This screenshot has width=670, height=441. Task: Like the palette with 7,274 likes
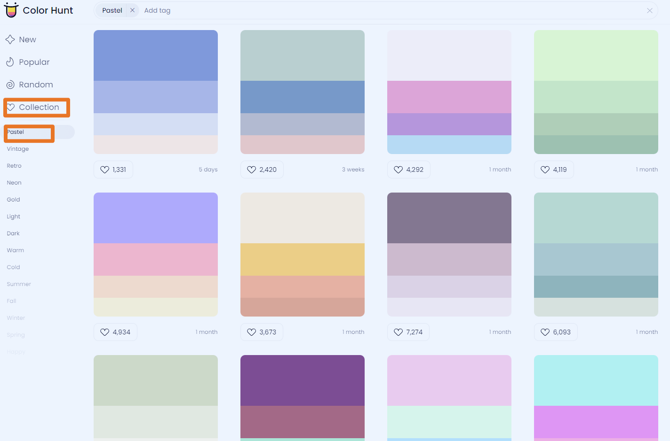coord(398,332)
